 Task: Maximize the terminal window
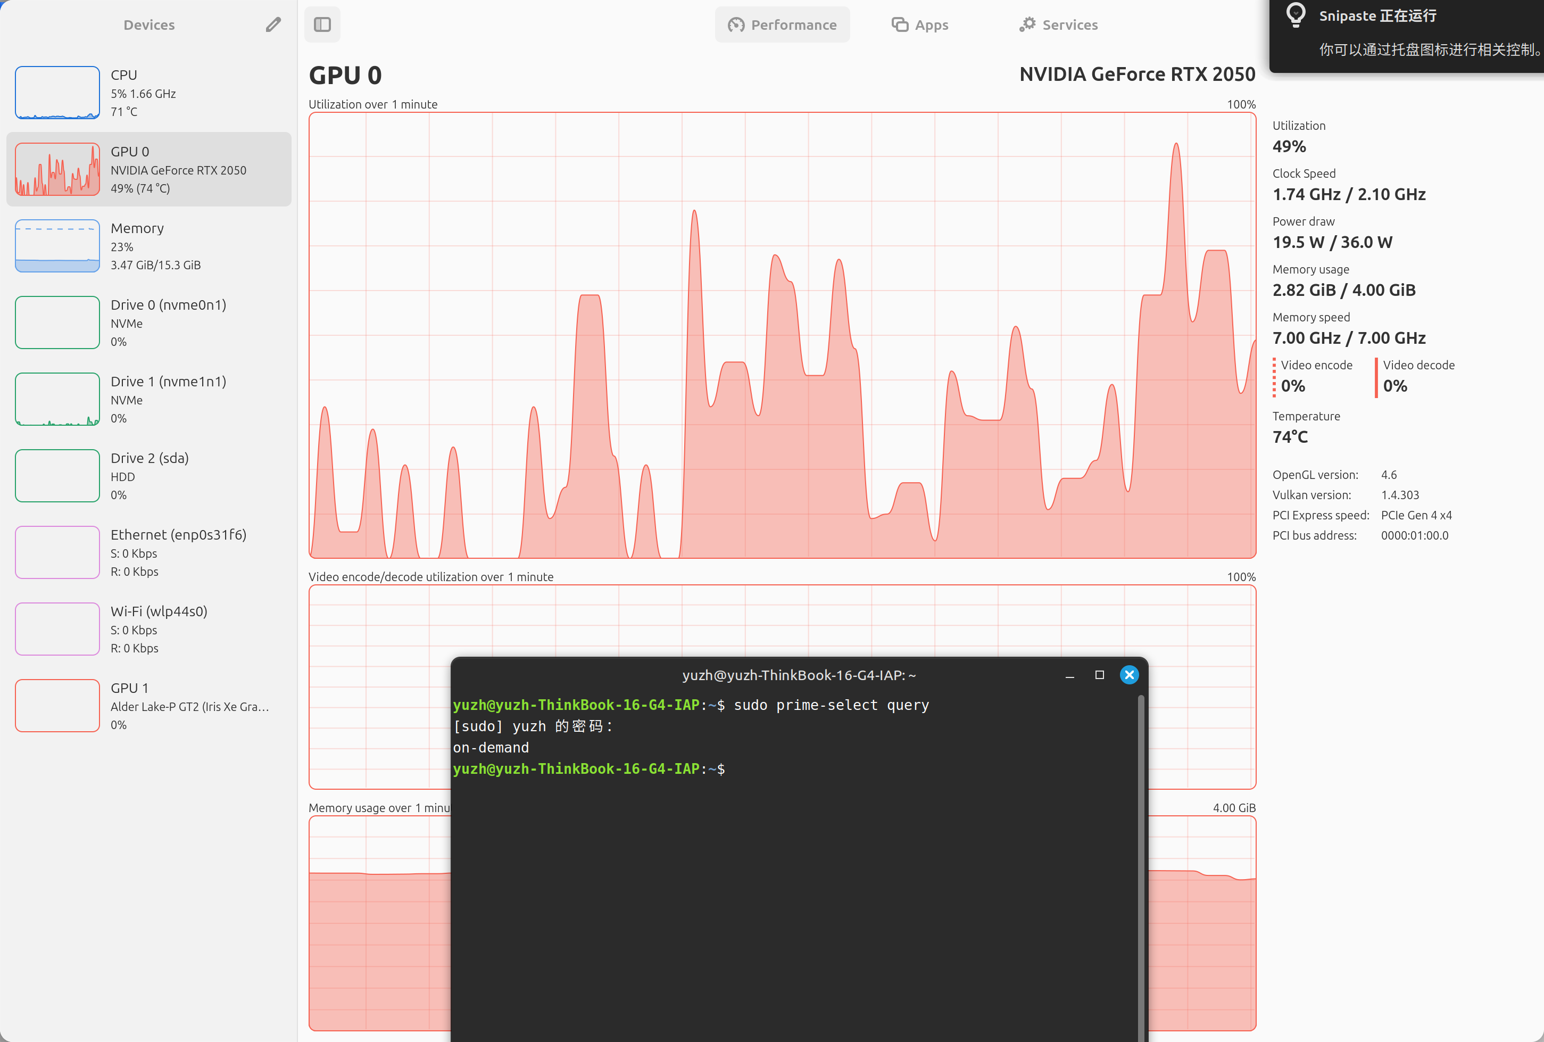pyautogui.click(x=1100, y=675)
